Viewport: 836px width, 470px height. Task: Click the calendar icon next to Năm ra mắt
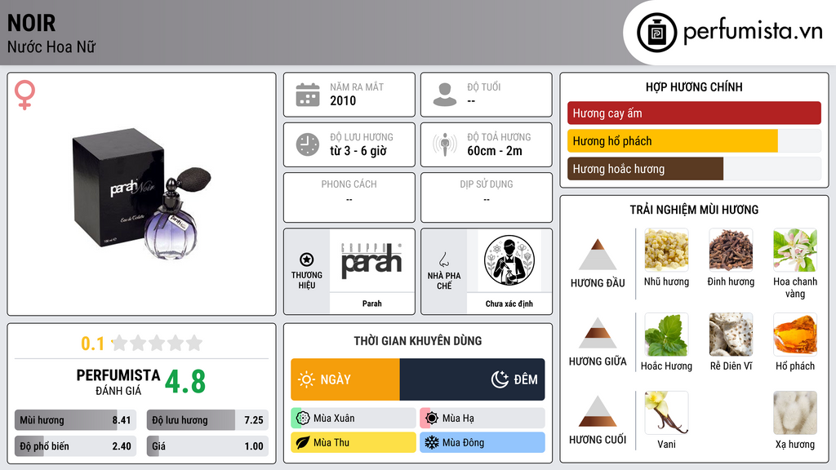(x=308, y=95)
